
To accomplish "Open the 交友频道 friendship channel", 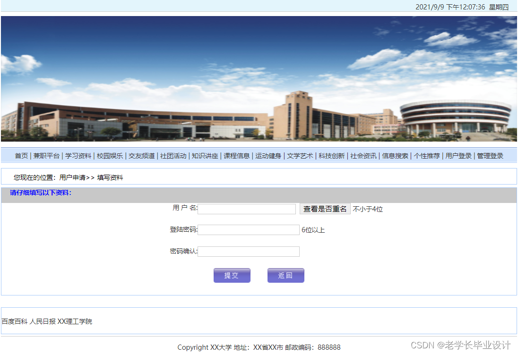I will [x=142, y=156].
